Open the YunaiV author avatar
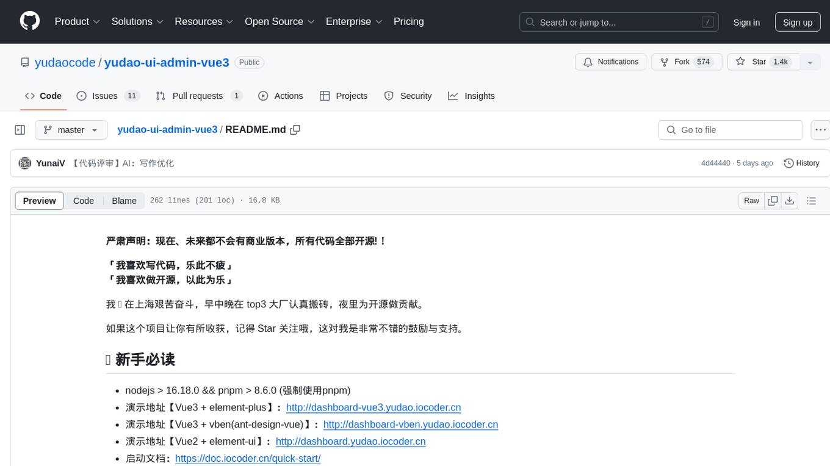This screenshot has width=830, height=466. tap(25, 163)
